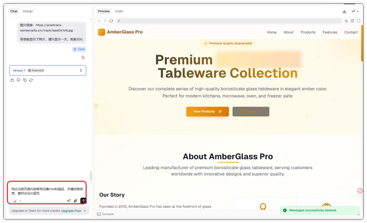The image size is (367, 223).
Task: Click the enhance prompt sparkle icon
Action: (69, 201)
